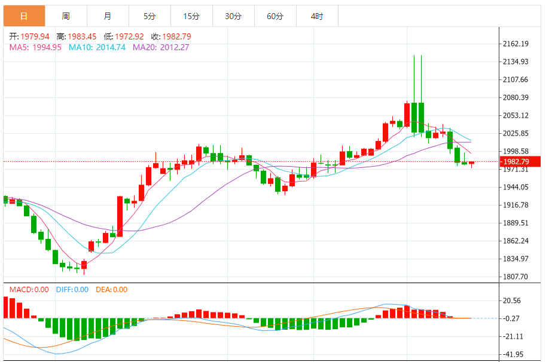
Task: Click the 1862.24 price axis label
Action: click(x=516, y=241)
